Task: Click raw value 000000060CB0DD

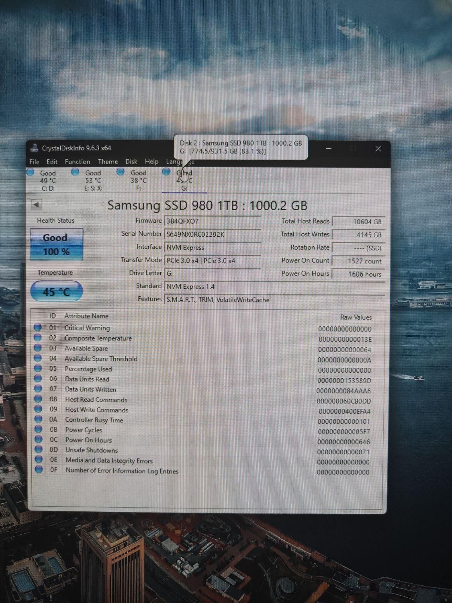Action: point(344,401)
